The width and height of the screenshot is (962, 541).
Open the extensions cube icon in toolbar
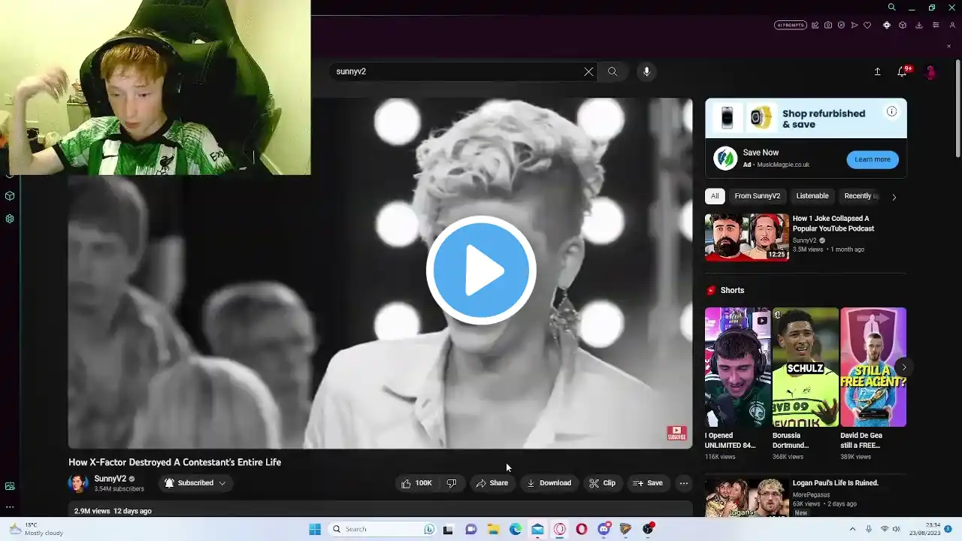tap(903, 25)
